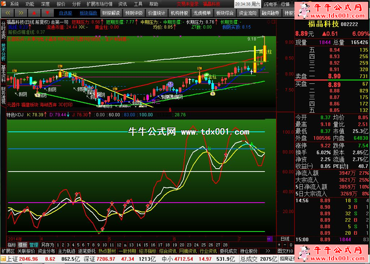Click the 0 reset button beside zoom controls

[291, 245]
